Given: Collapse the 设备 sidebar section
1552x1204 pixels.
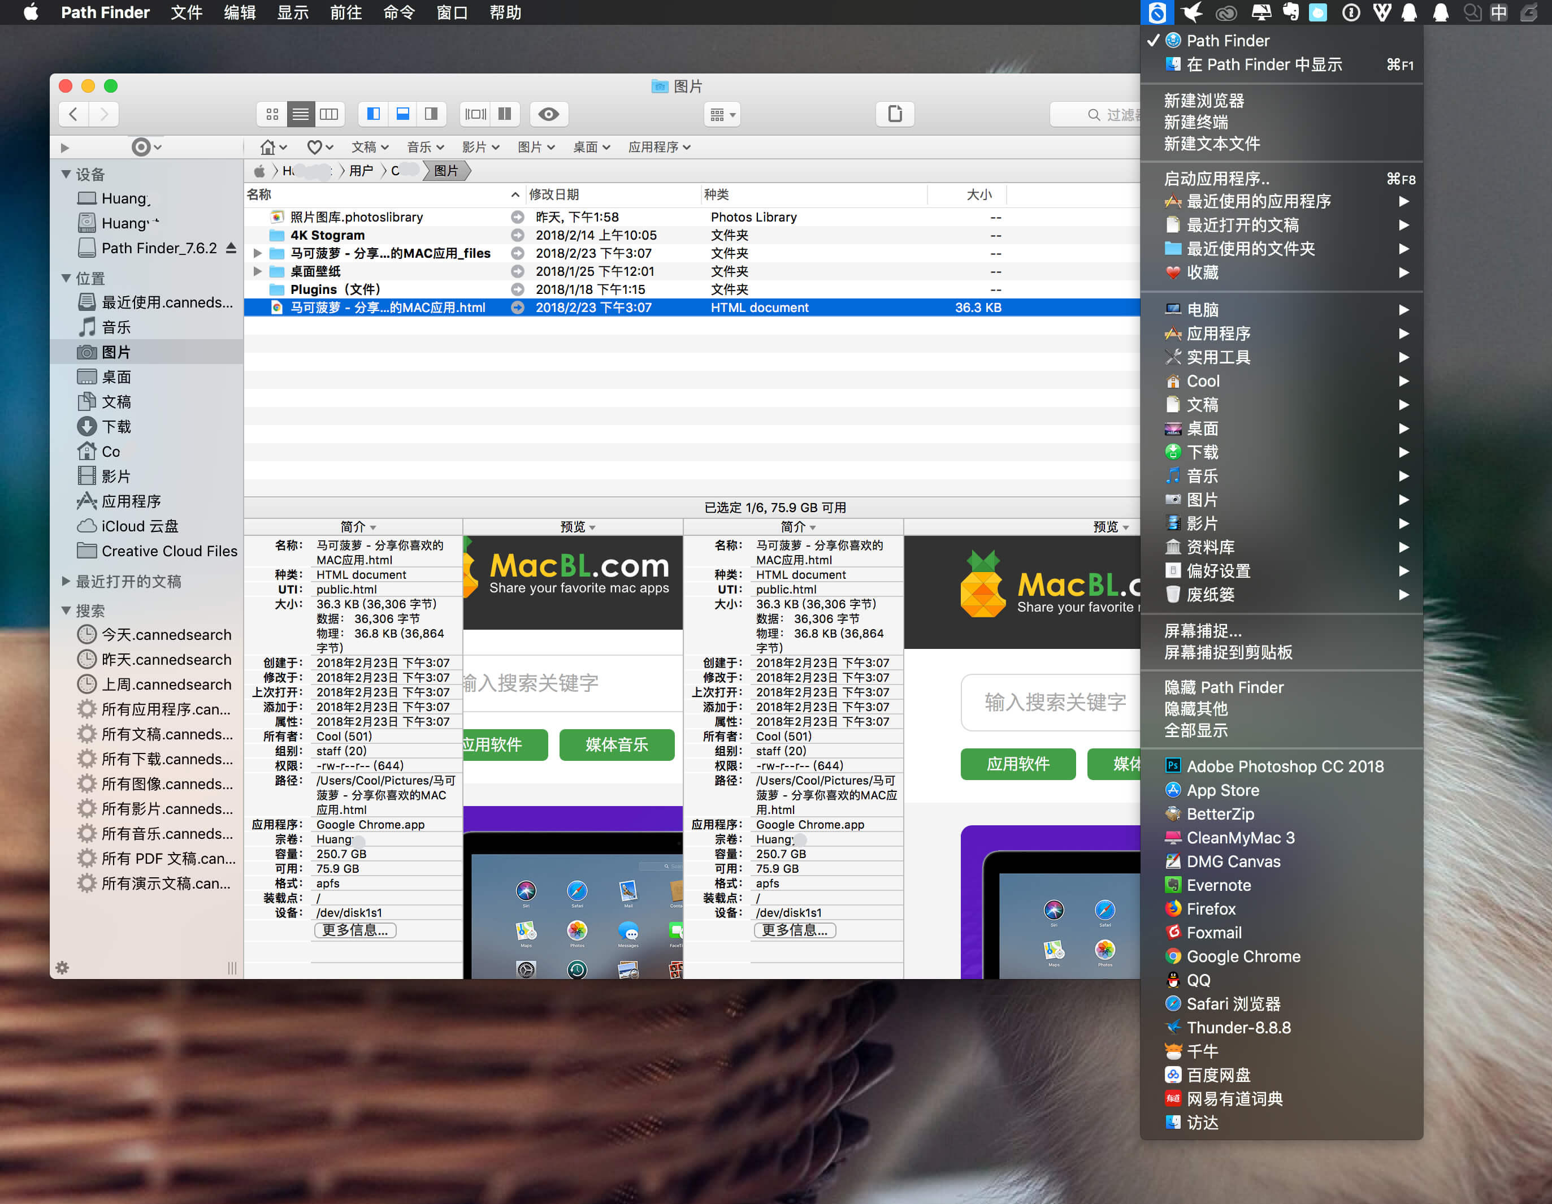Looking at the screenshot, I should (66, 174).
